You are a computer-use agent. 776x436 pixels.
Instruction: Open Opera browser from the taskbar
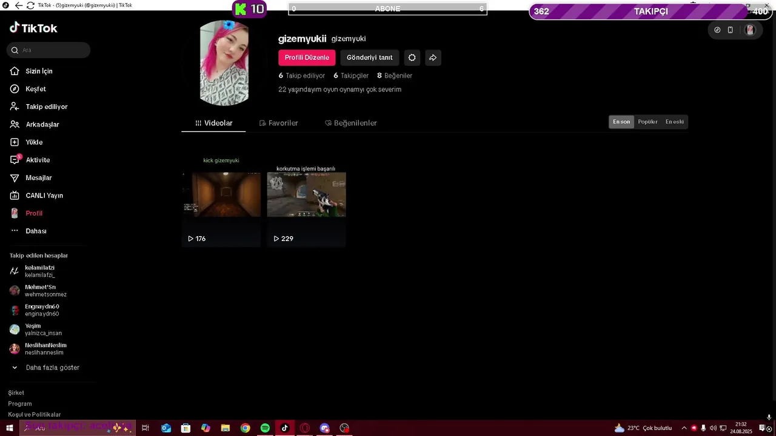tap(304, 428)
